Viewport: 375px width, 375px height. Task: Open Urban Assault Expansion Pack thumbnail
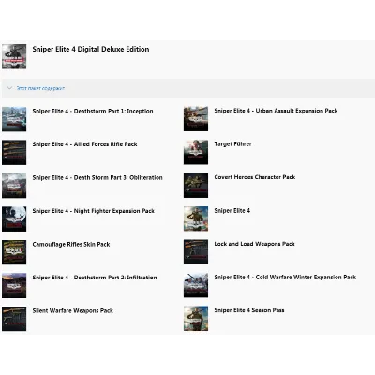point(196,119)
